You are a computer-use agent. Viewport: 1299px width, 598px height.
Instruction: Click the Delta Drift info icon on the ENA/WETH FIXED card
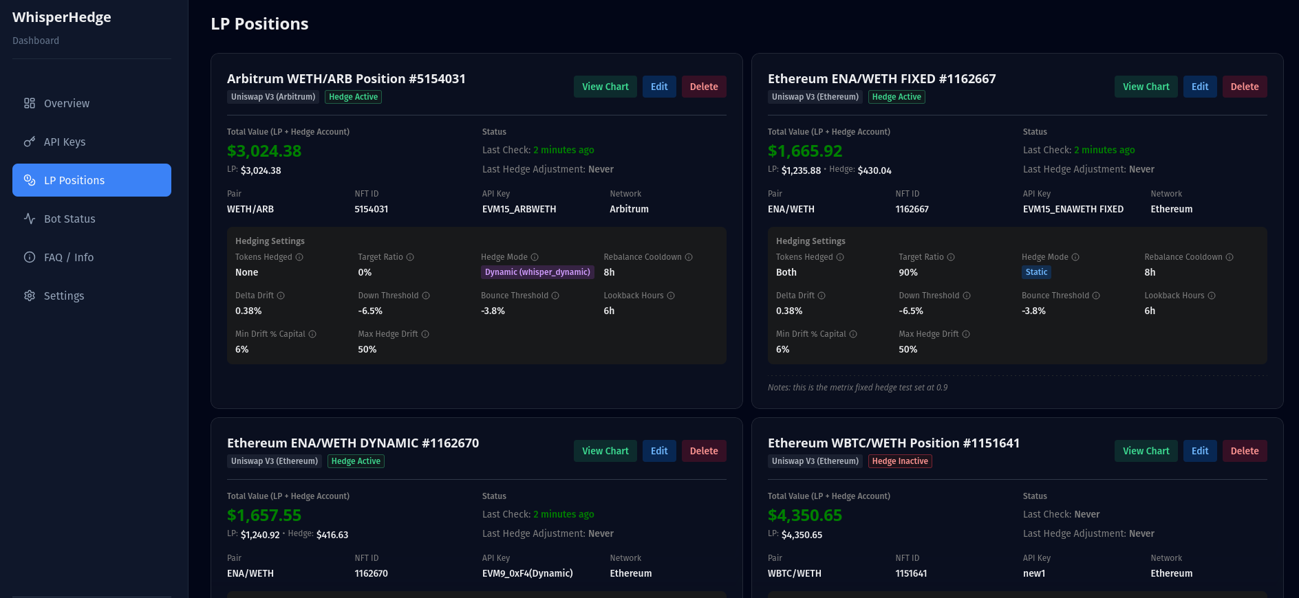pyautogui.click(x=822, y=296)
